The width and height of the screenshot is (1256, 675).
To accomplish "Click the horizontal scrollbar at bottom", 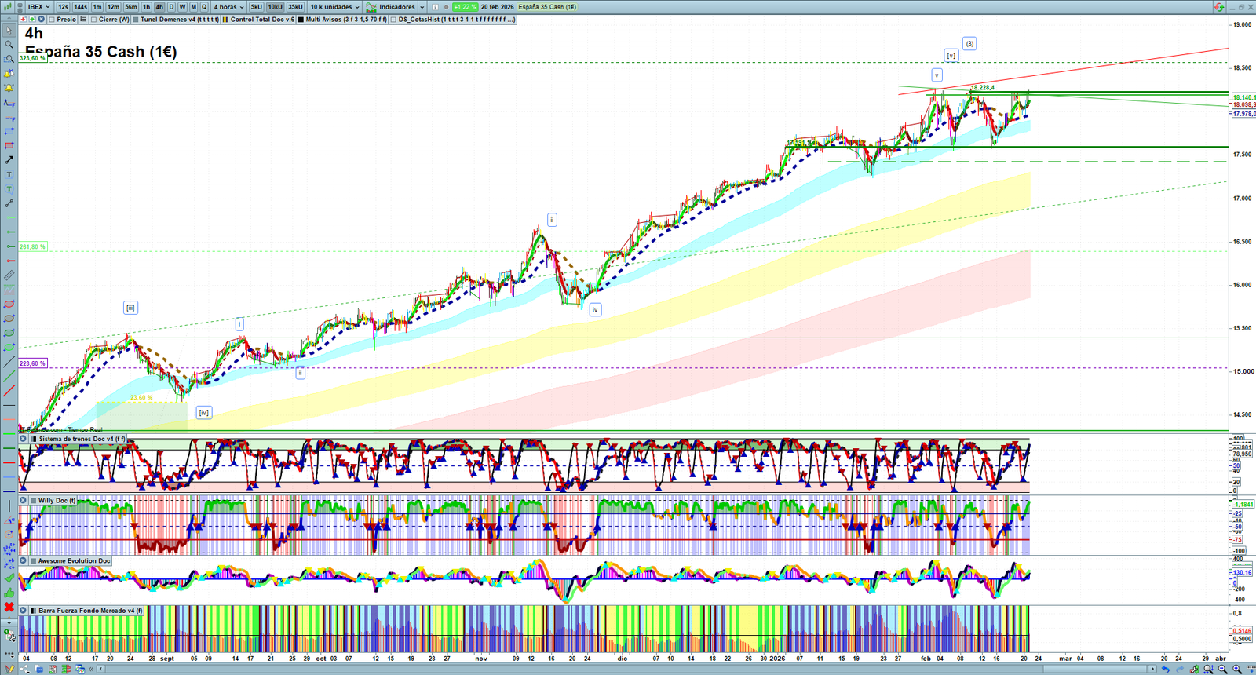I will pos(628,669).
